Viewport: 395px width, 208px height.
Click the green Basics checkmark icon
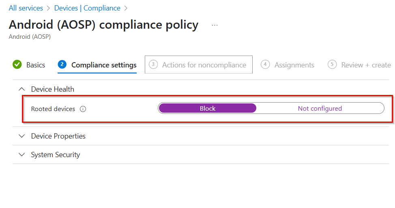click(x=17, y=65)
